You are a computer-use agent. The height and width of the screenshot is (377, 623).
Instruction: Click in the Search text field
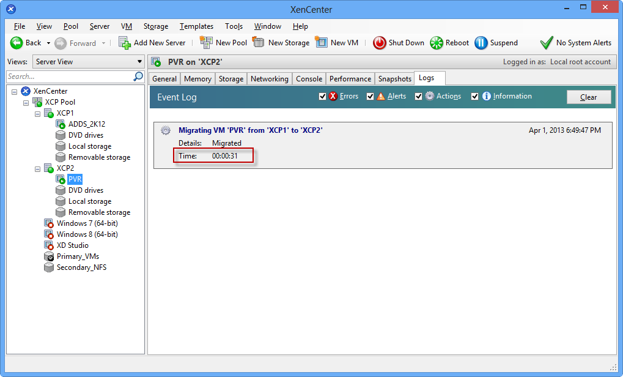point(70,77)
